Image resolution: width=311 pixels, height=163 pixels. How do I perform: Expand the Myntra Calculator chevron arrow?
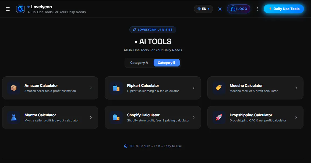[x=91, y=117]
